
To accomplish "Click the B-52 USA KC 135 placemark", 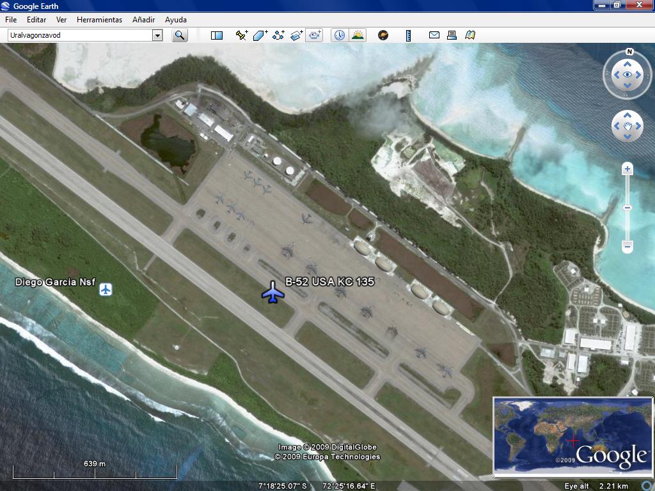I will pos(273,292).
